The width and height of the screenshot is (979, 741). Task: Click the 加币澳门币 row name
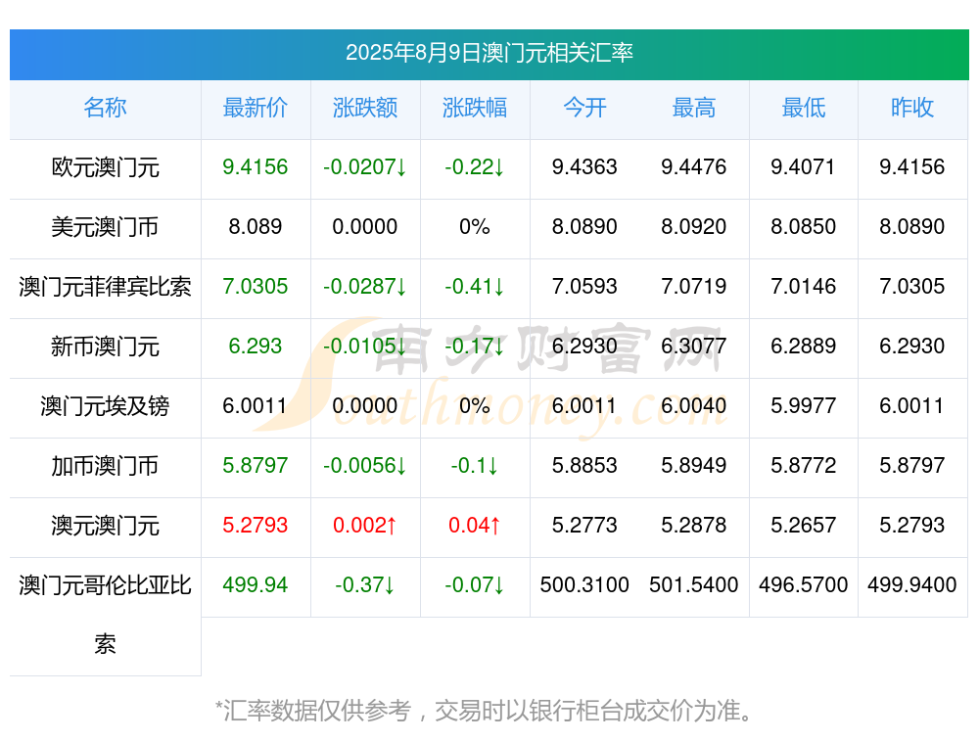pos(105,466)
